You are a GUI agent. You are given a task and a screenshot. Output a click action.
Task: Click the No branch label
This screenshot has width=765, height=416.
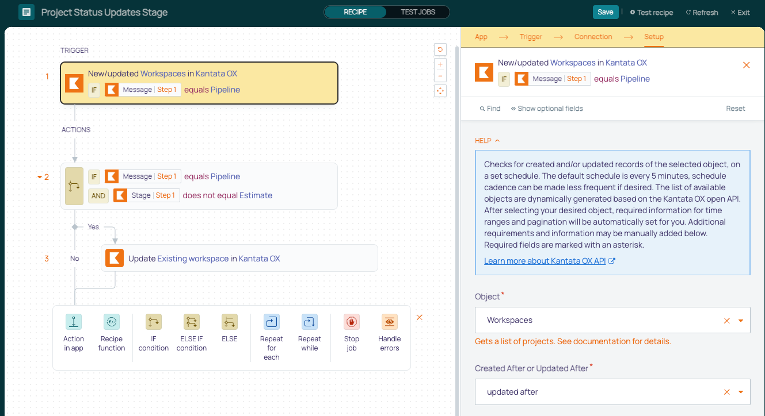[75, 259]
